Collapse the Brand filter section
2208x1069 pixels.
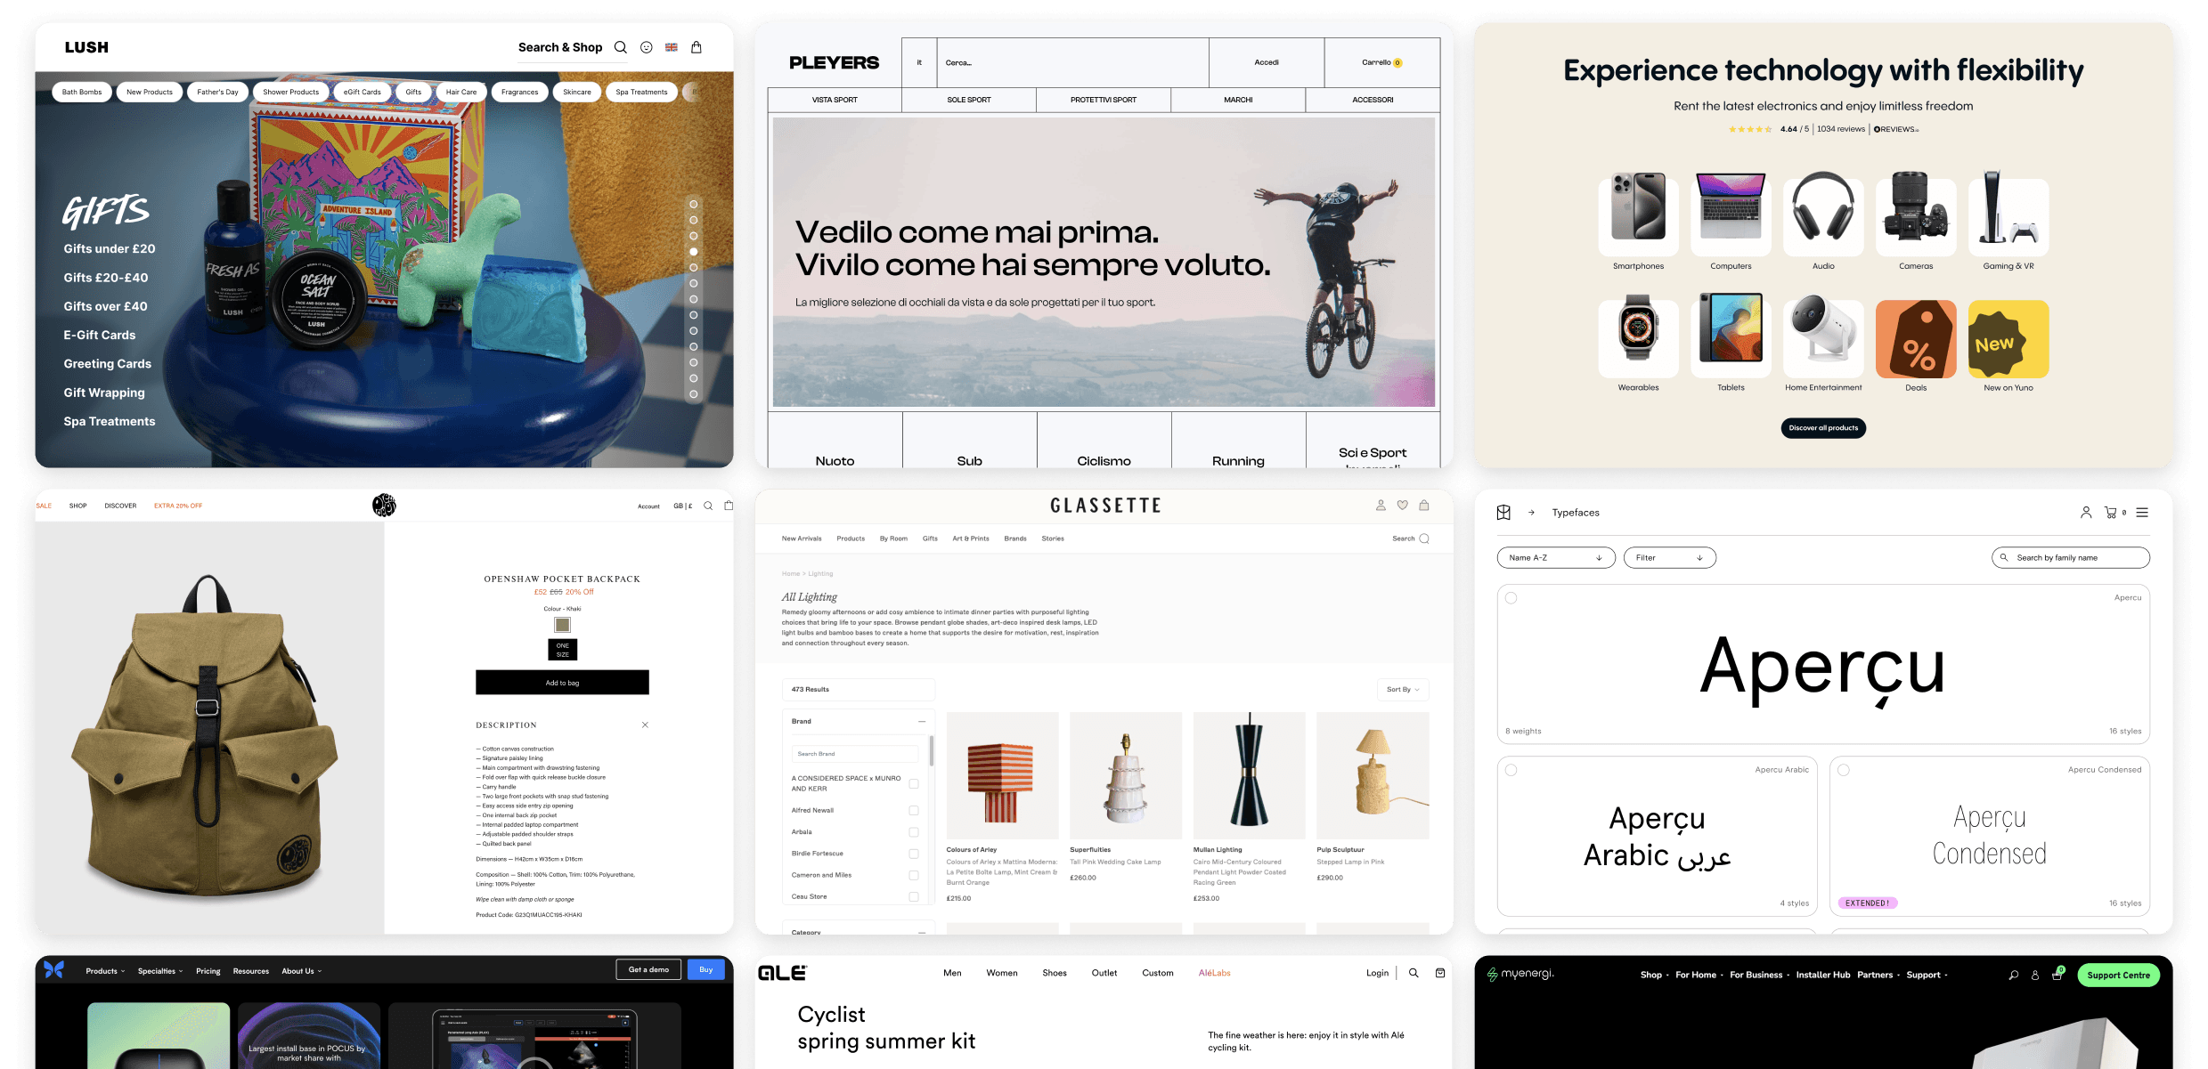click(922, 722)
